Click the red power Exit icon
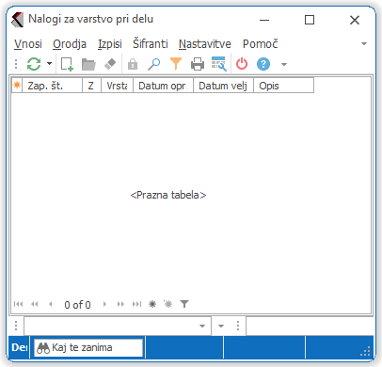 [242, 64]
